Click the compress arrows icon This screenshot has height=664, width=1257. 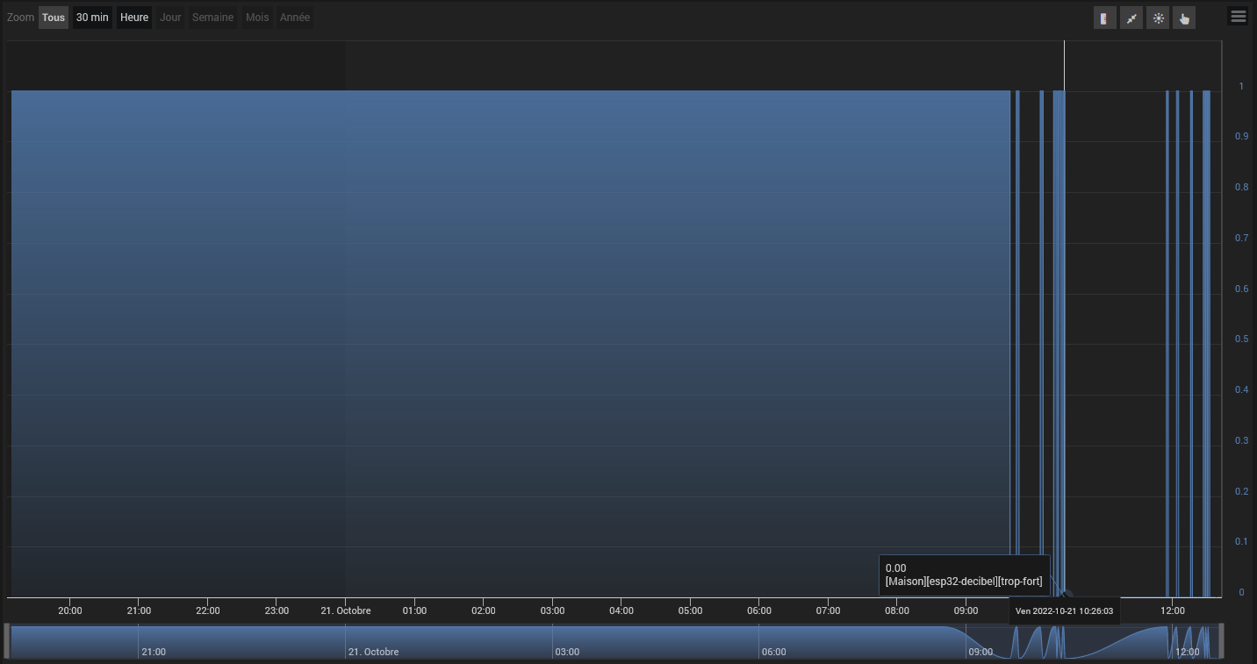1131,18
